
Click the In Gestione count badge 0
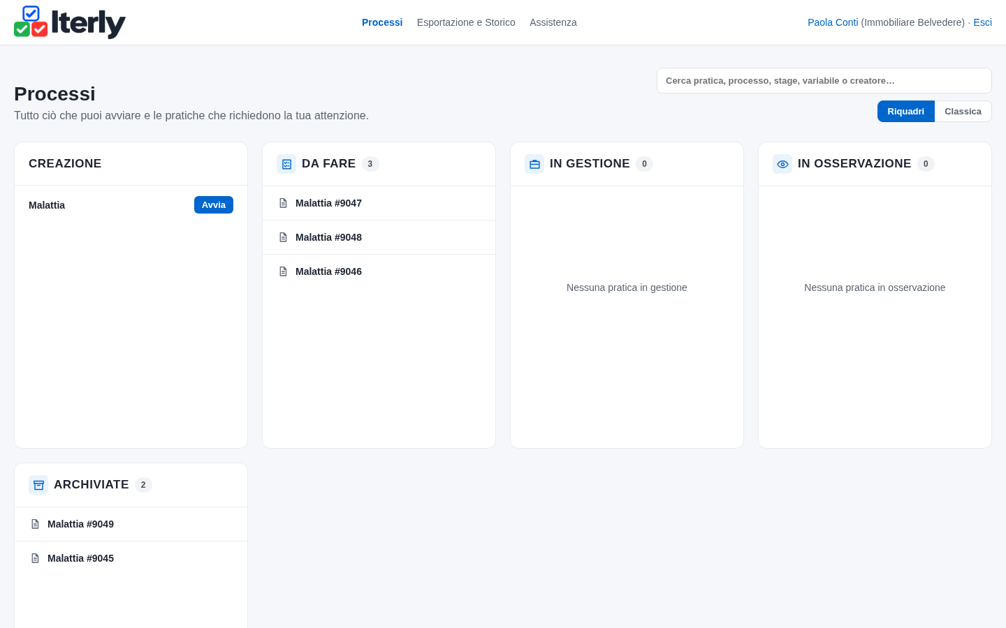coord(644,164)
